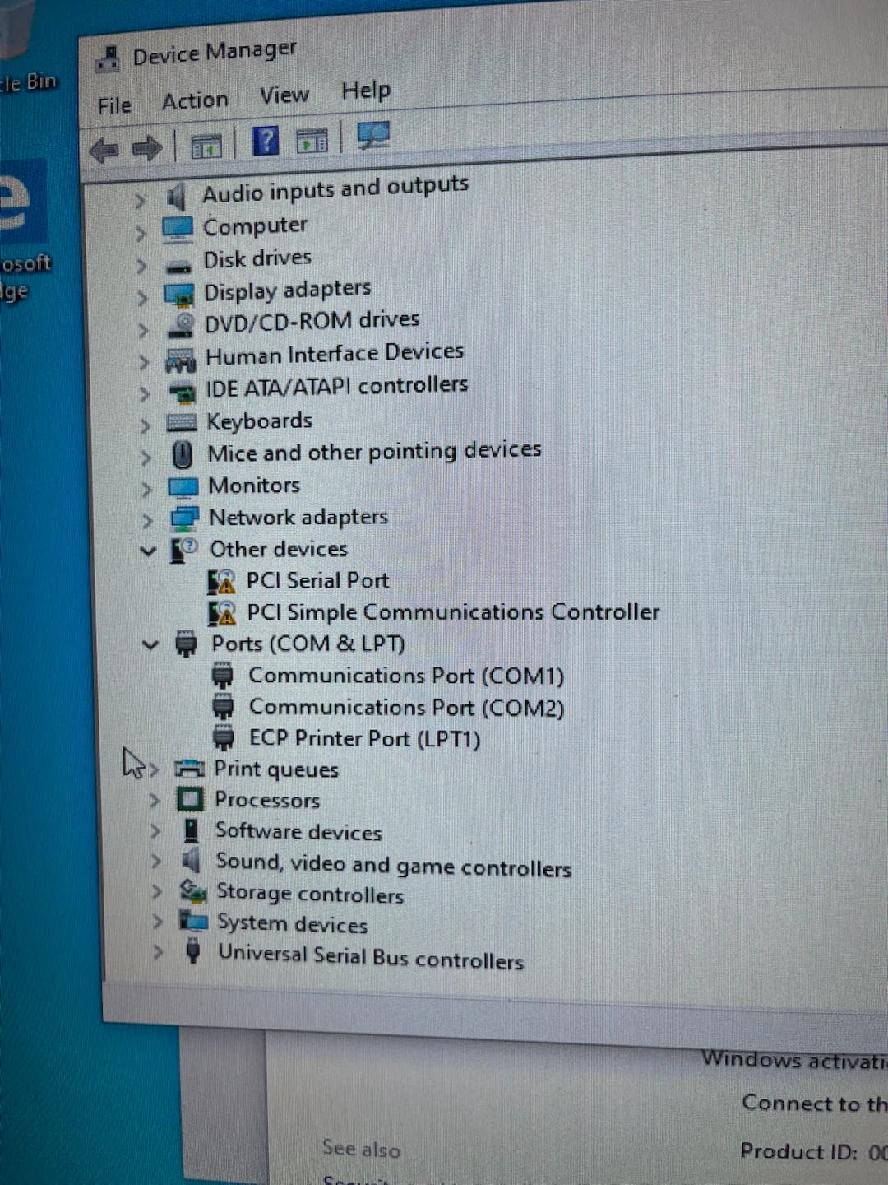Click the Device Manager title bar icon
The image size is (888, 1185).
coord(108,59)
